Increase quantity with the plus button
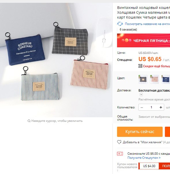This screenshot has height=174, width=170. [x=161, y=107]
